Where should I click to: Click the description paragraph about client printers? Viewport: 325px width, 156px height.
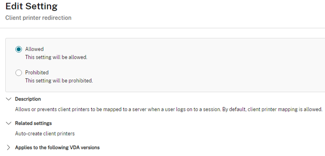click(x=169, y=110)
